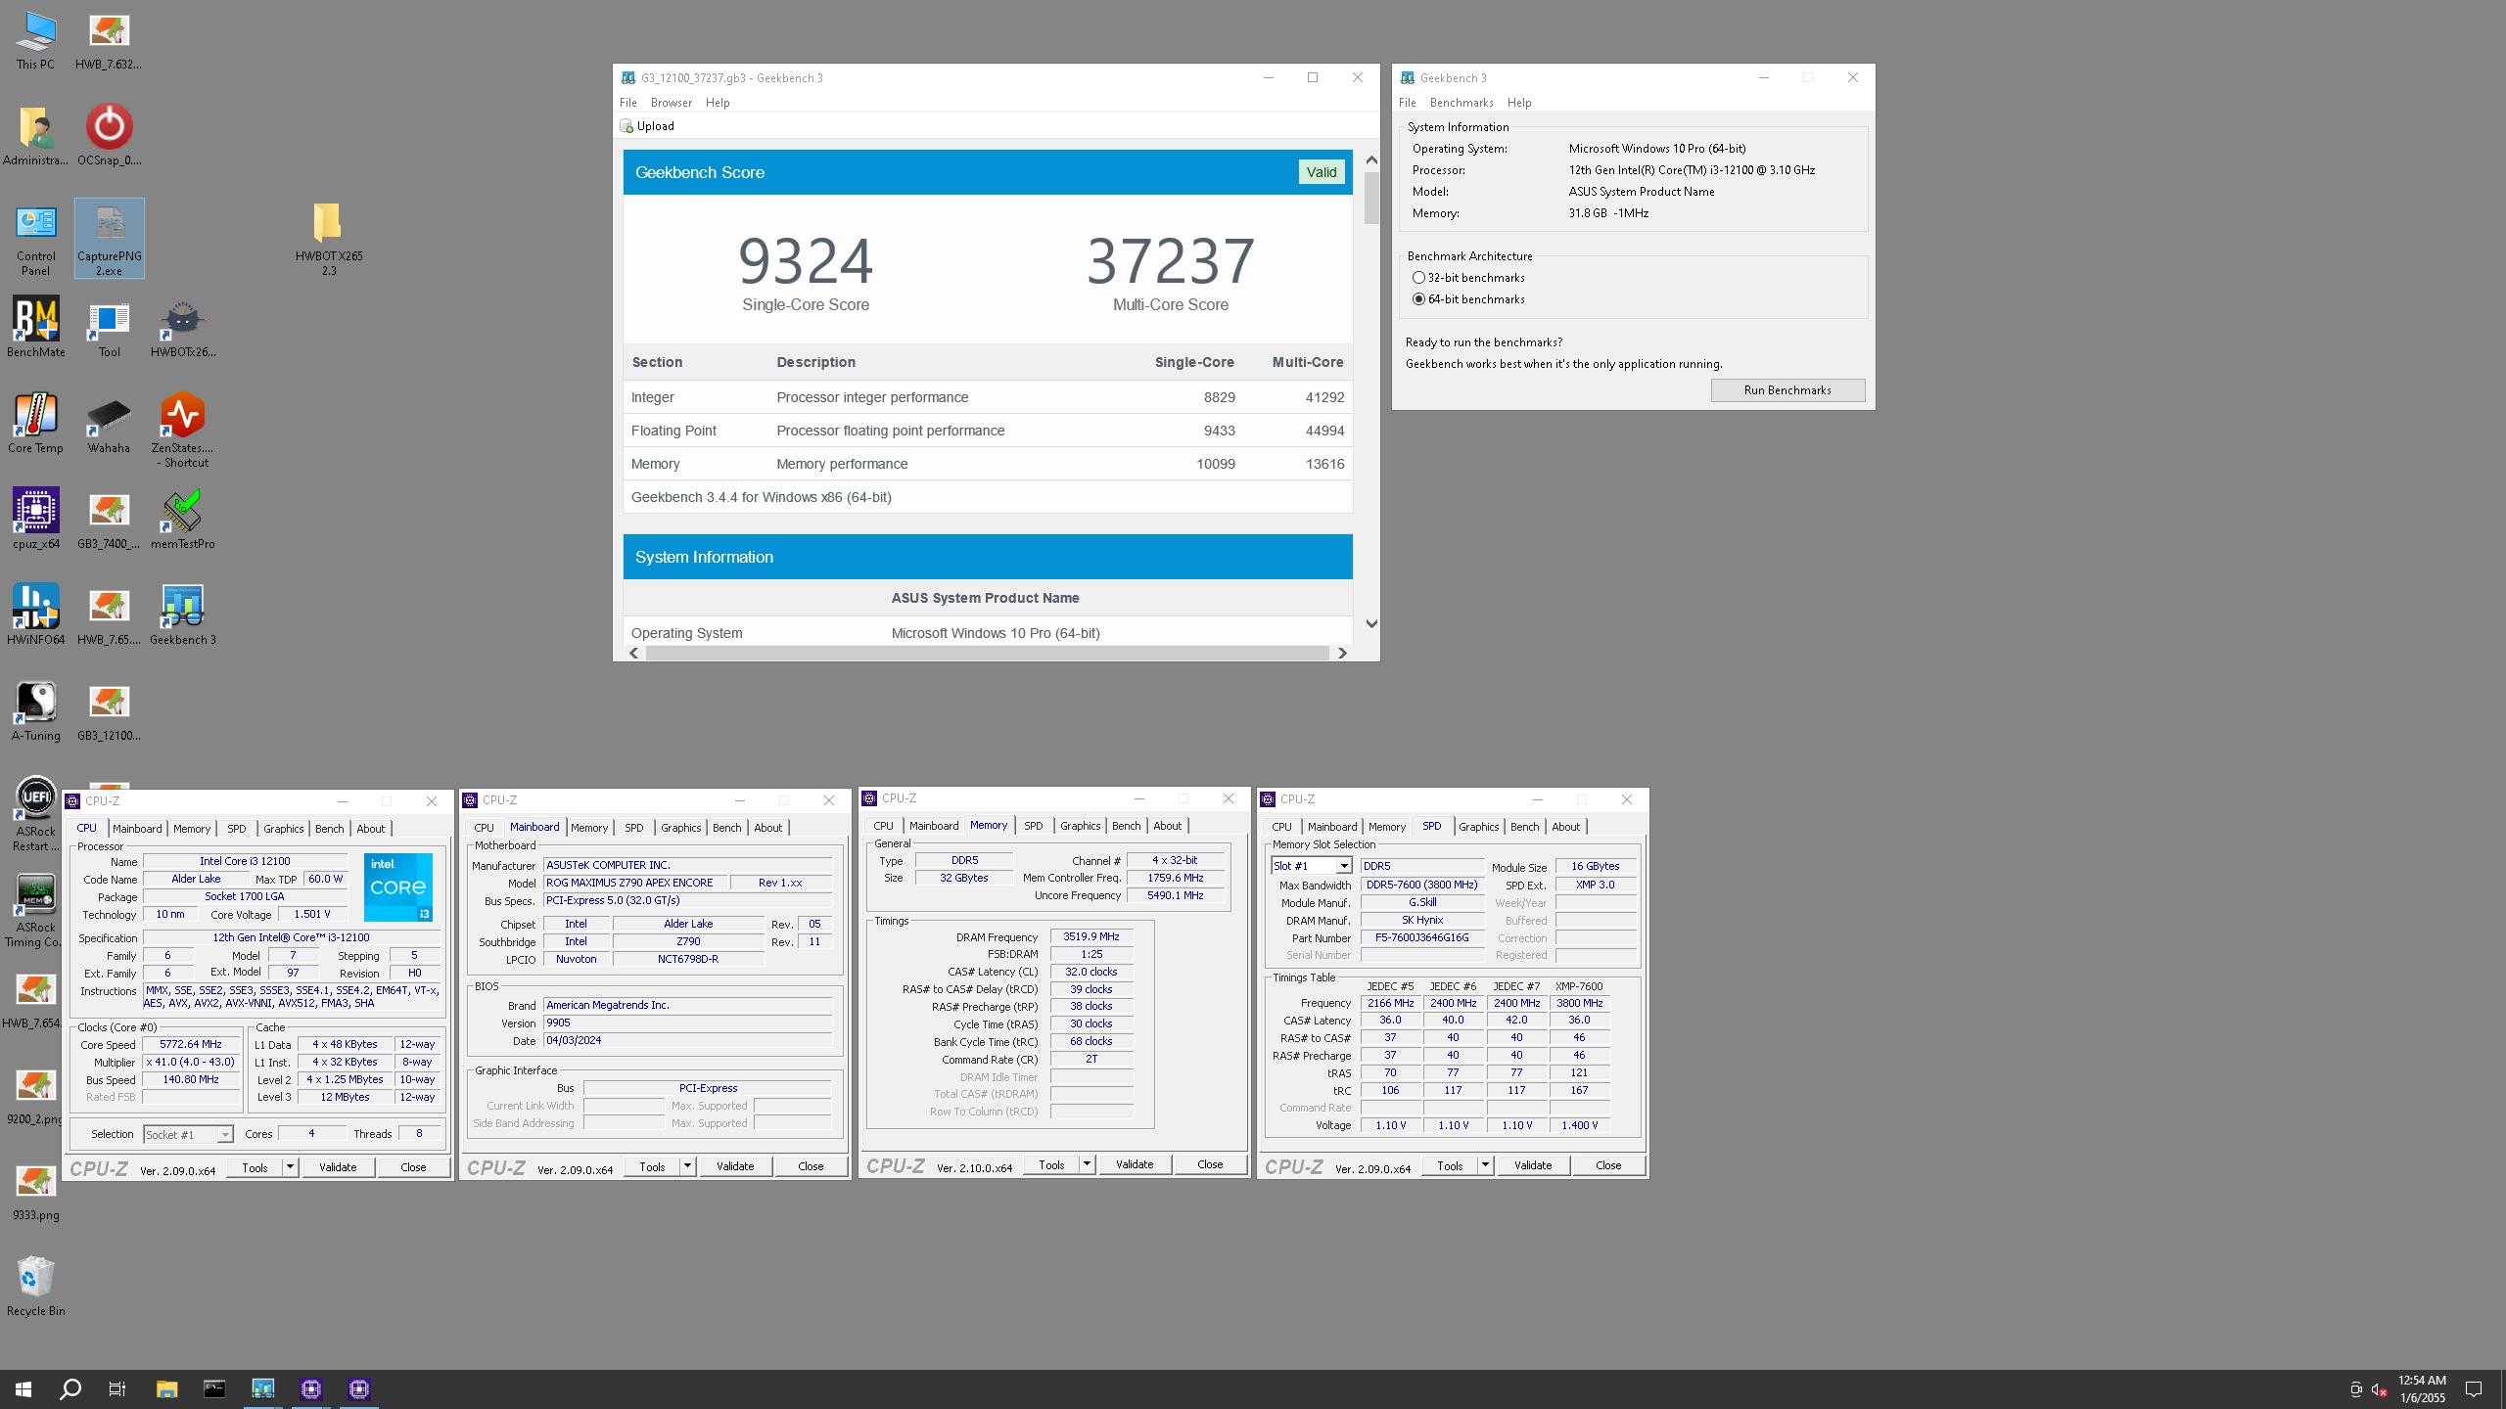Click Close in the SPD CPU-Z window
Screen dimensions: 2506x1409
pos(1608,1165)
